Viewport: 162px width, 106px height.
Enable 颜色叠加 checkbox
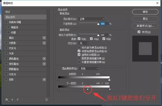pyautogui.click(x=6, y=58)
